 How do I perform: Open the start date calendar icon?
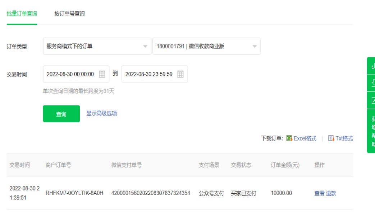[x=102, y=74]
